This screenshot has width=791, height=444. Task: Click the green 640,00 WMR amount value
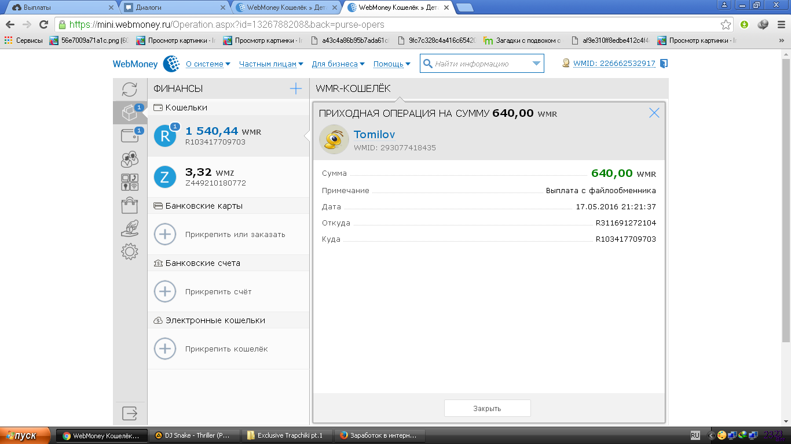(x=624, y=173)
